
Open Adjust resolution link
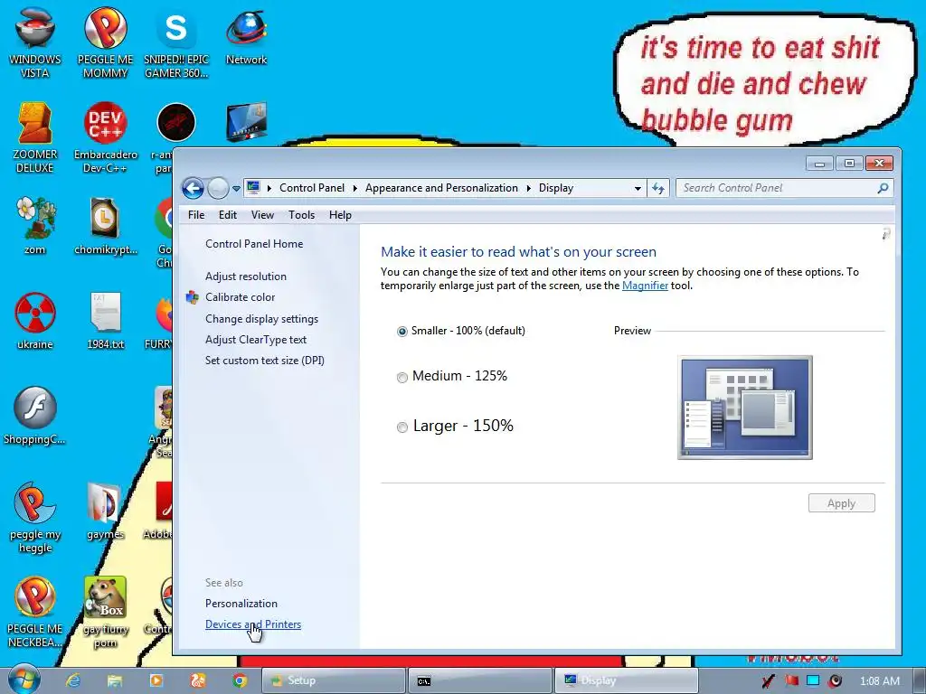pyautogui.click(x=246, y=277)
